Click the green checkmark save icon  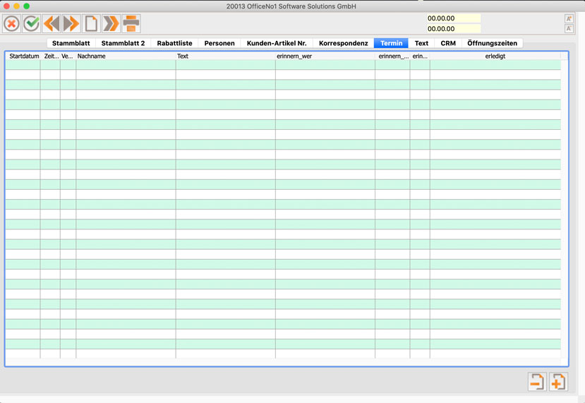(31, 24)
